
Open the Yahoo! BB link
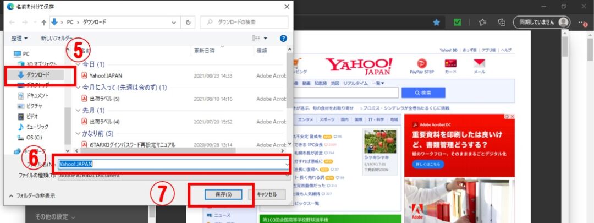448,50
